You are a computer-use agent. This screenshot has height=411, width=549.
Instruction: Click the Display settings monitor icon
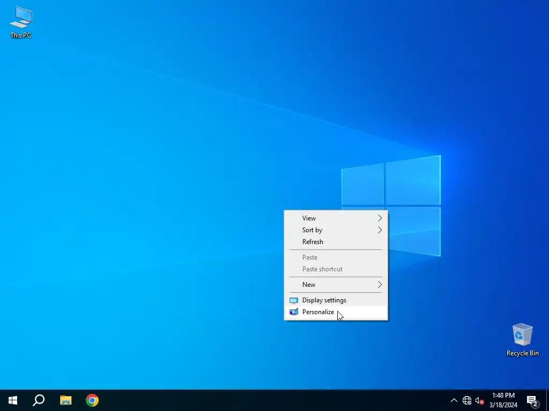[294, 300]
